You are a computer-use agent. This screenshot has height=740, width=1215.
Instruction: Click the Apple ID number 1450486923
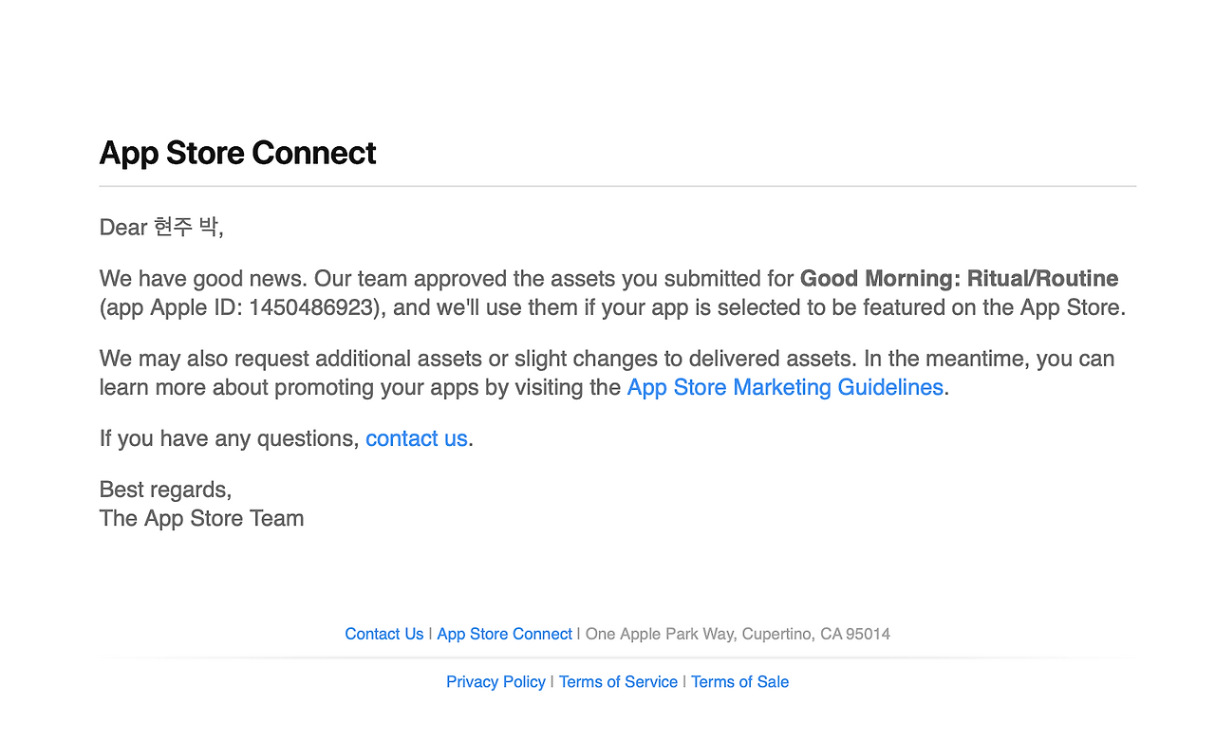click(x=309, y=307)
